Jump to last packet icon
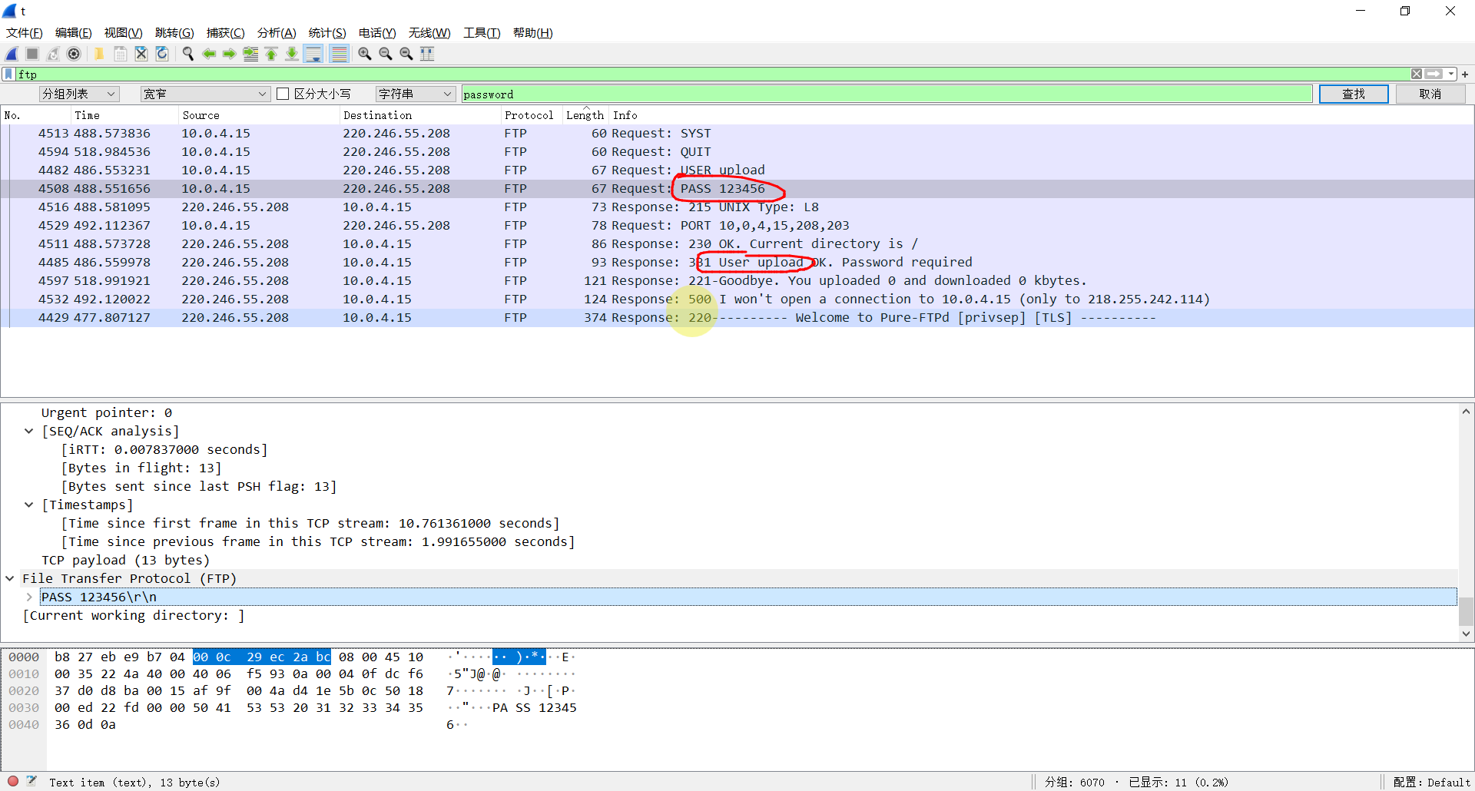 [x=292, y=54]
